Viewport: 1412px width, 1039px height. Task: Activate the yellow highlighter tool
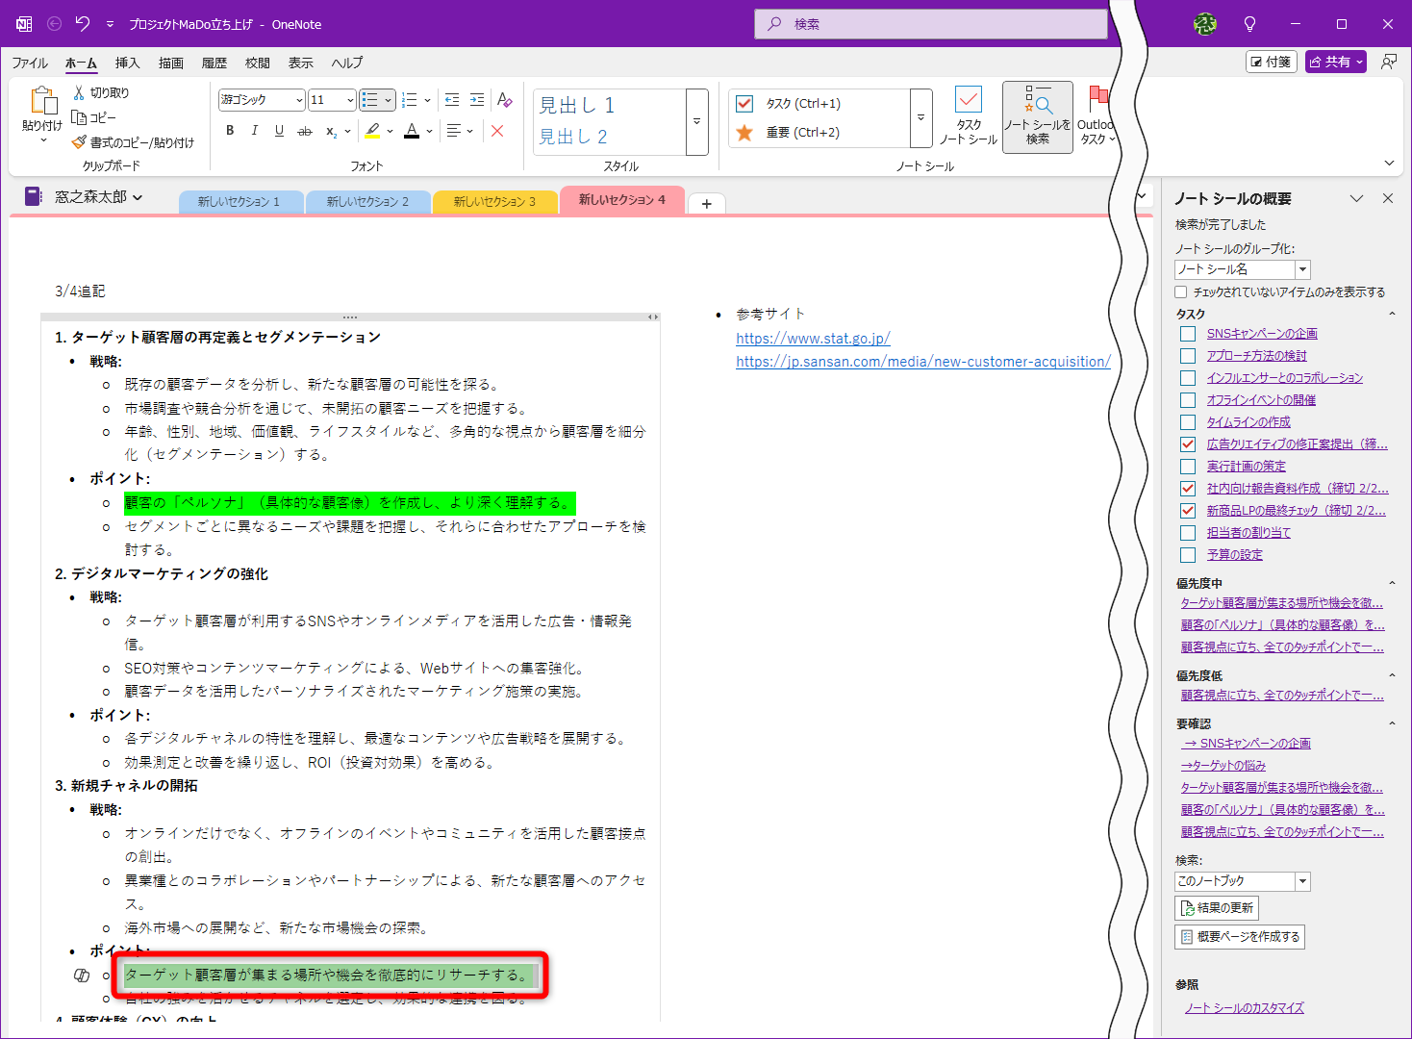(373, 131)
